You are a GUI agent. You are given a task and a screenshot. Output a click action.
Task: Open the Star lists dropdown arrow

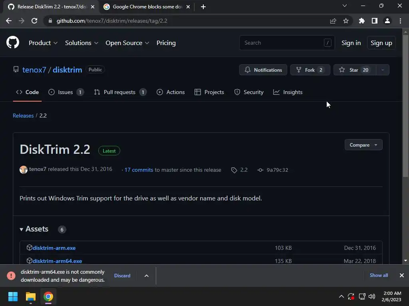tap(383, 70)
